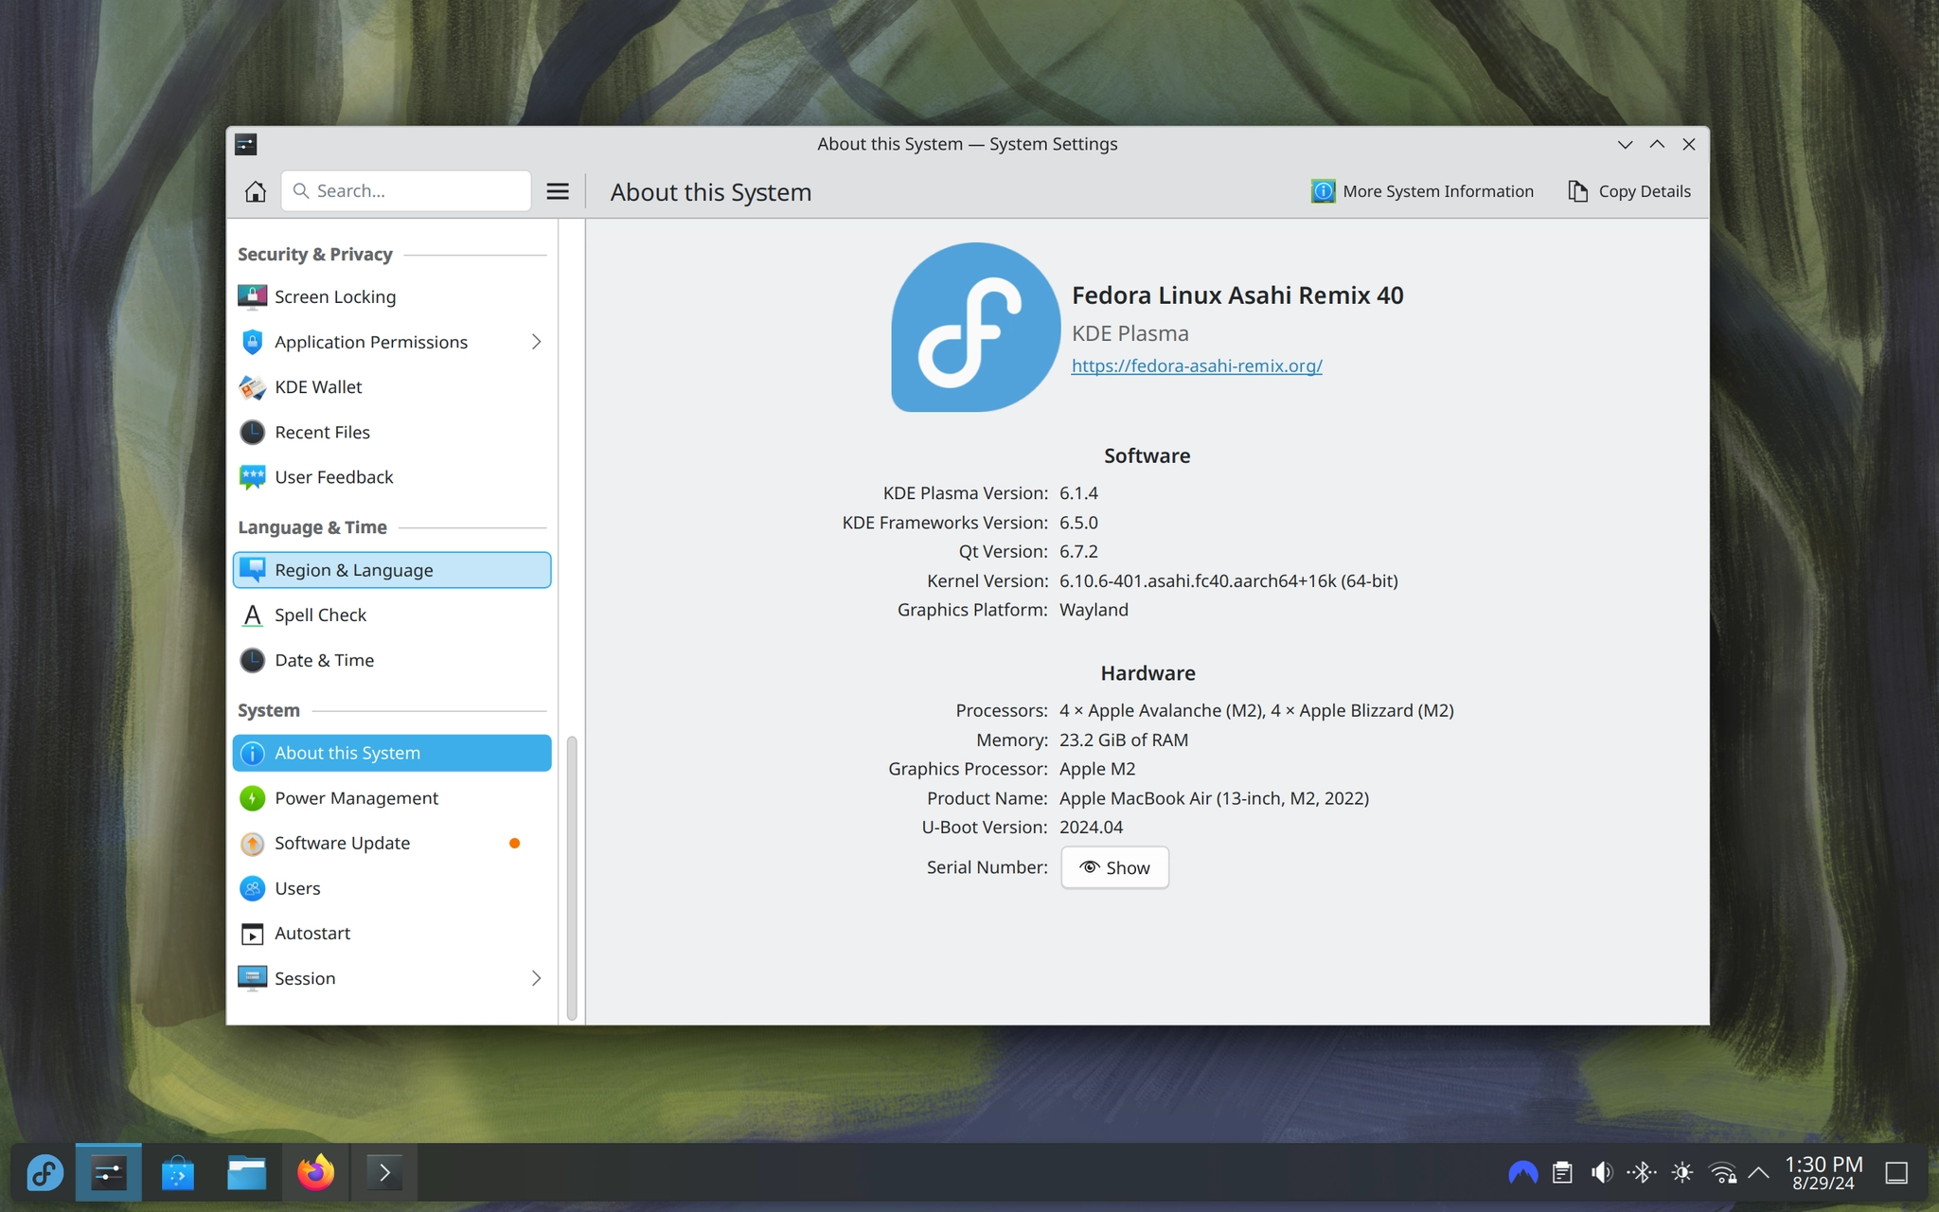The height and width of the screenshot is (1212, 1939).
Task: Open Users settings
Action: (392, 888)
